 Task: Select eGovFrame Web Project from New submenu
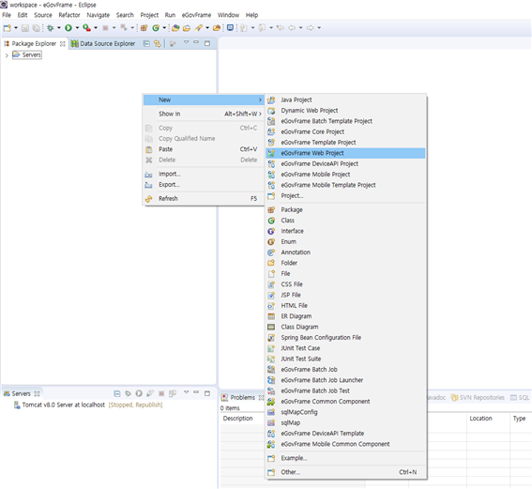tap(345, 153)
